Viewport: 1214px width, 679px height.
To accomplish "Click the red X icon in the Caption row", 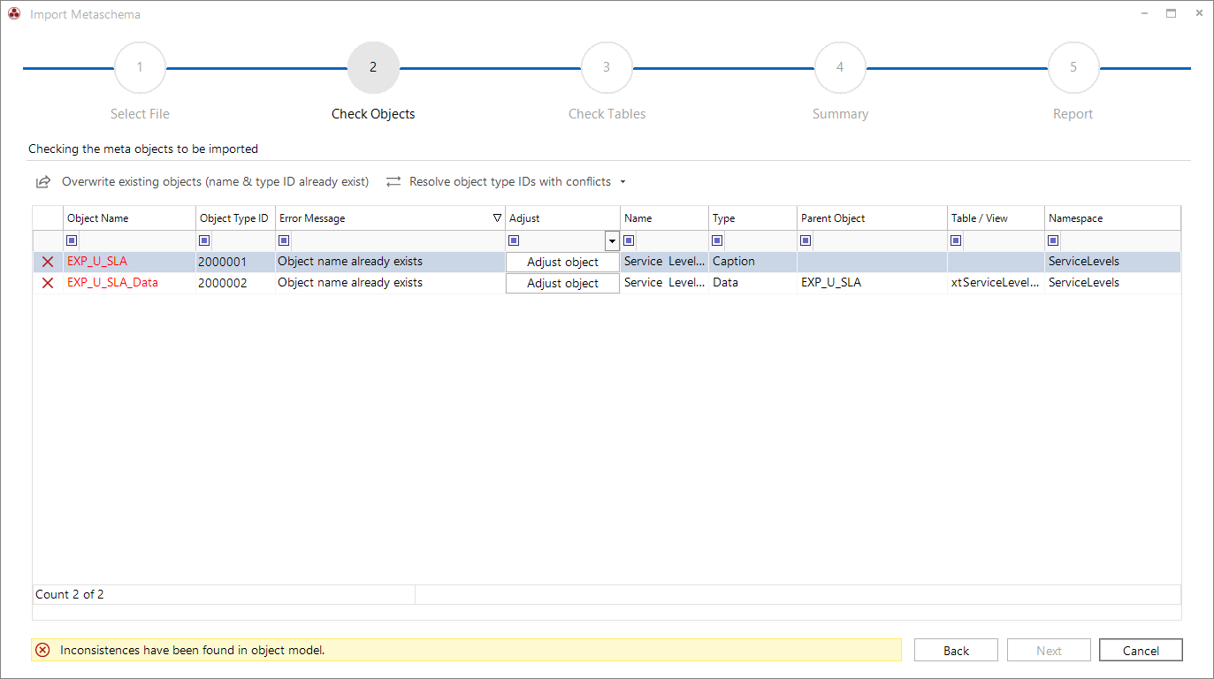I will [x=48, y=262].
